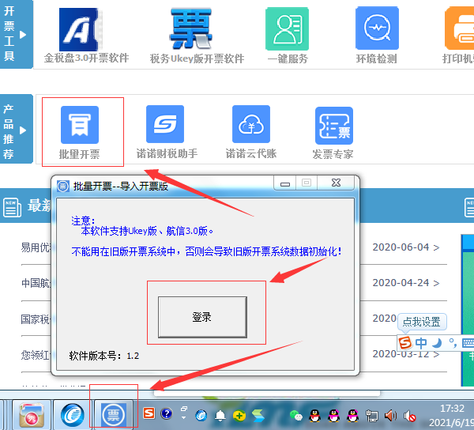Screen dimensions: 474x430
Task: Click the 17:32 clock in the taskbar
Action: click(x=452, y=409)
